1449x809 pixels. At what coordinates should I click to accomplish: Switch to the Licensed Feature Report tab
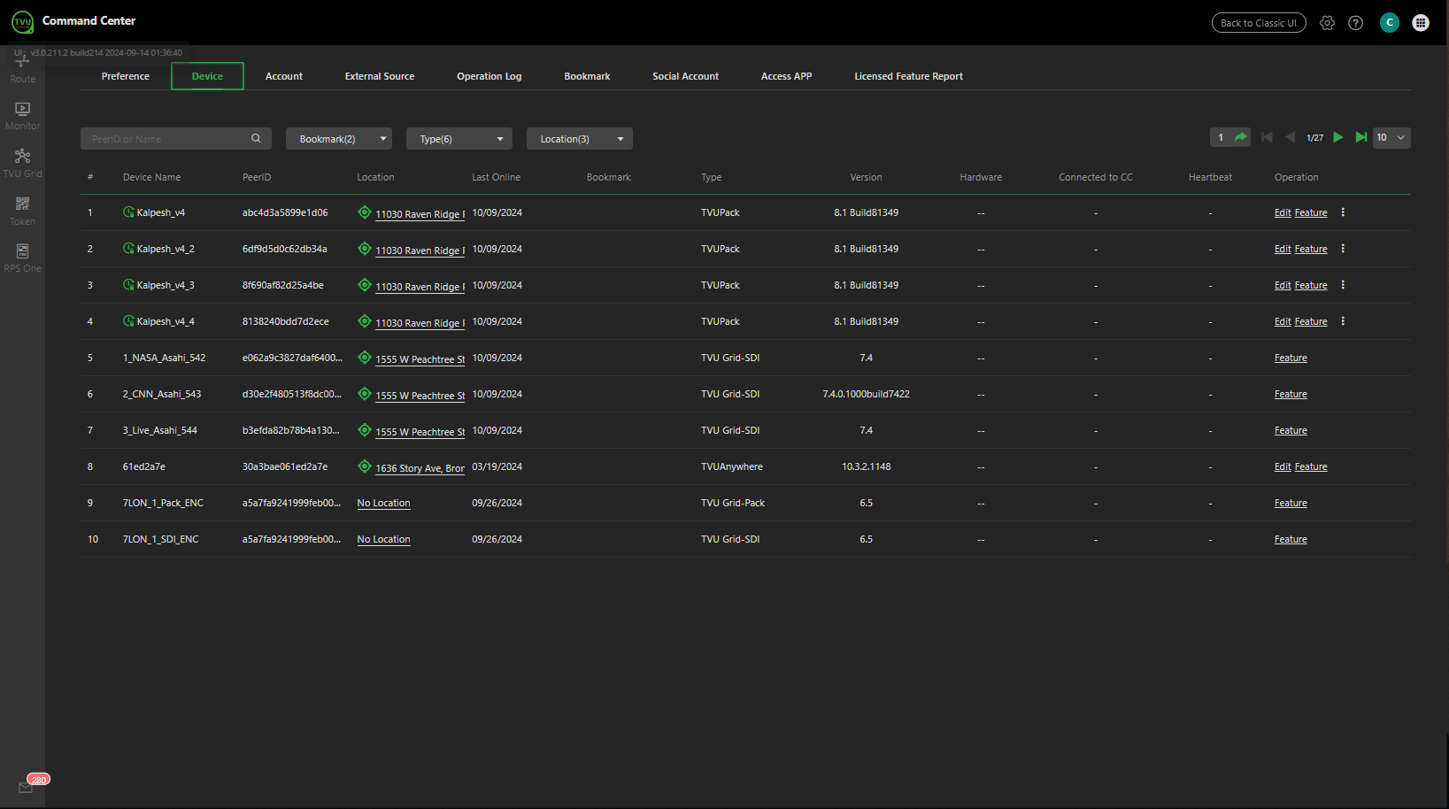[908, 76]
